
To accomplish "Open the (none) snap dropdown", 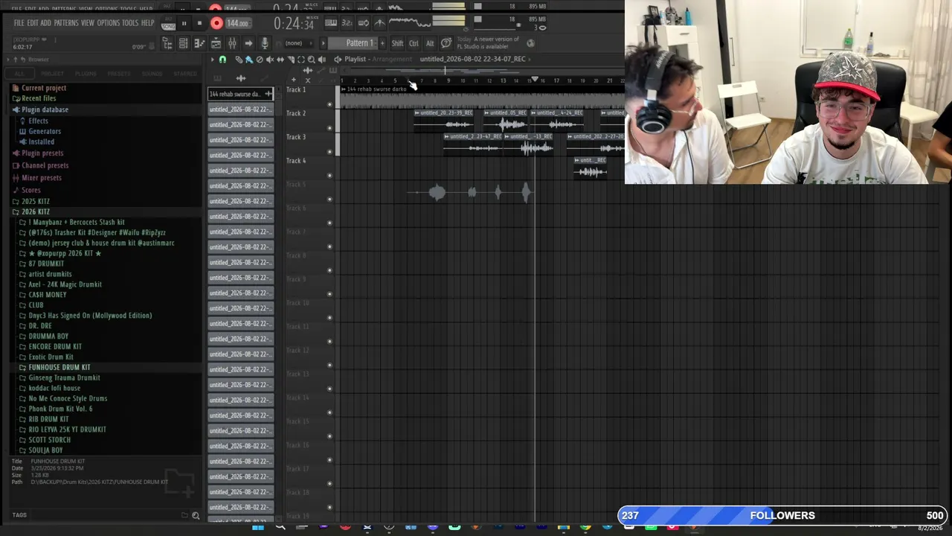I will pos(297,43).
